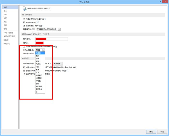Open the 保存 category
The width and height of the screenshot is (169, 136).
10,18
